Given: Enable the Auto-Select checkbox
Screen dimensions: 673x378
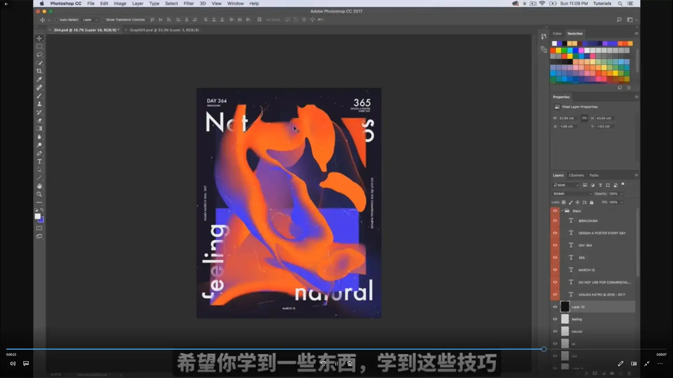Looking at the screenshot, I should 56,20.
